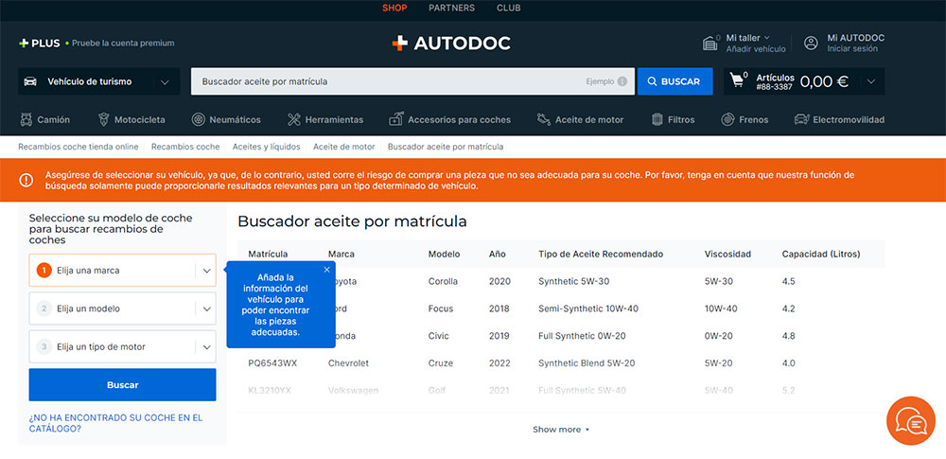946x459 pixels.
Task: Click the Aceites y líquidos breadcrumb link
Action: (x=266, y=147)
